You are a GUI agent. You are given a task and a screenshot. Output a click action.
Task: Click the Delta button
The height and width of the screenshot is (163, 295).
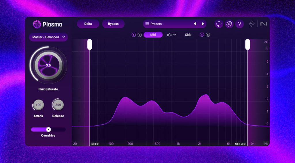[x=88, y=24]
